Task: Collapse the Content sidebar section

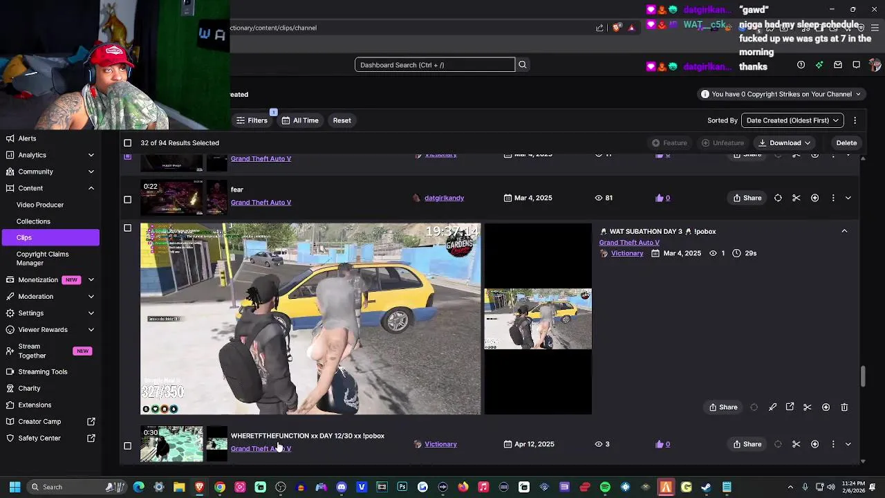Action: click(x=91, y=188)
